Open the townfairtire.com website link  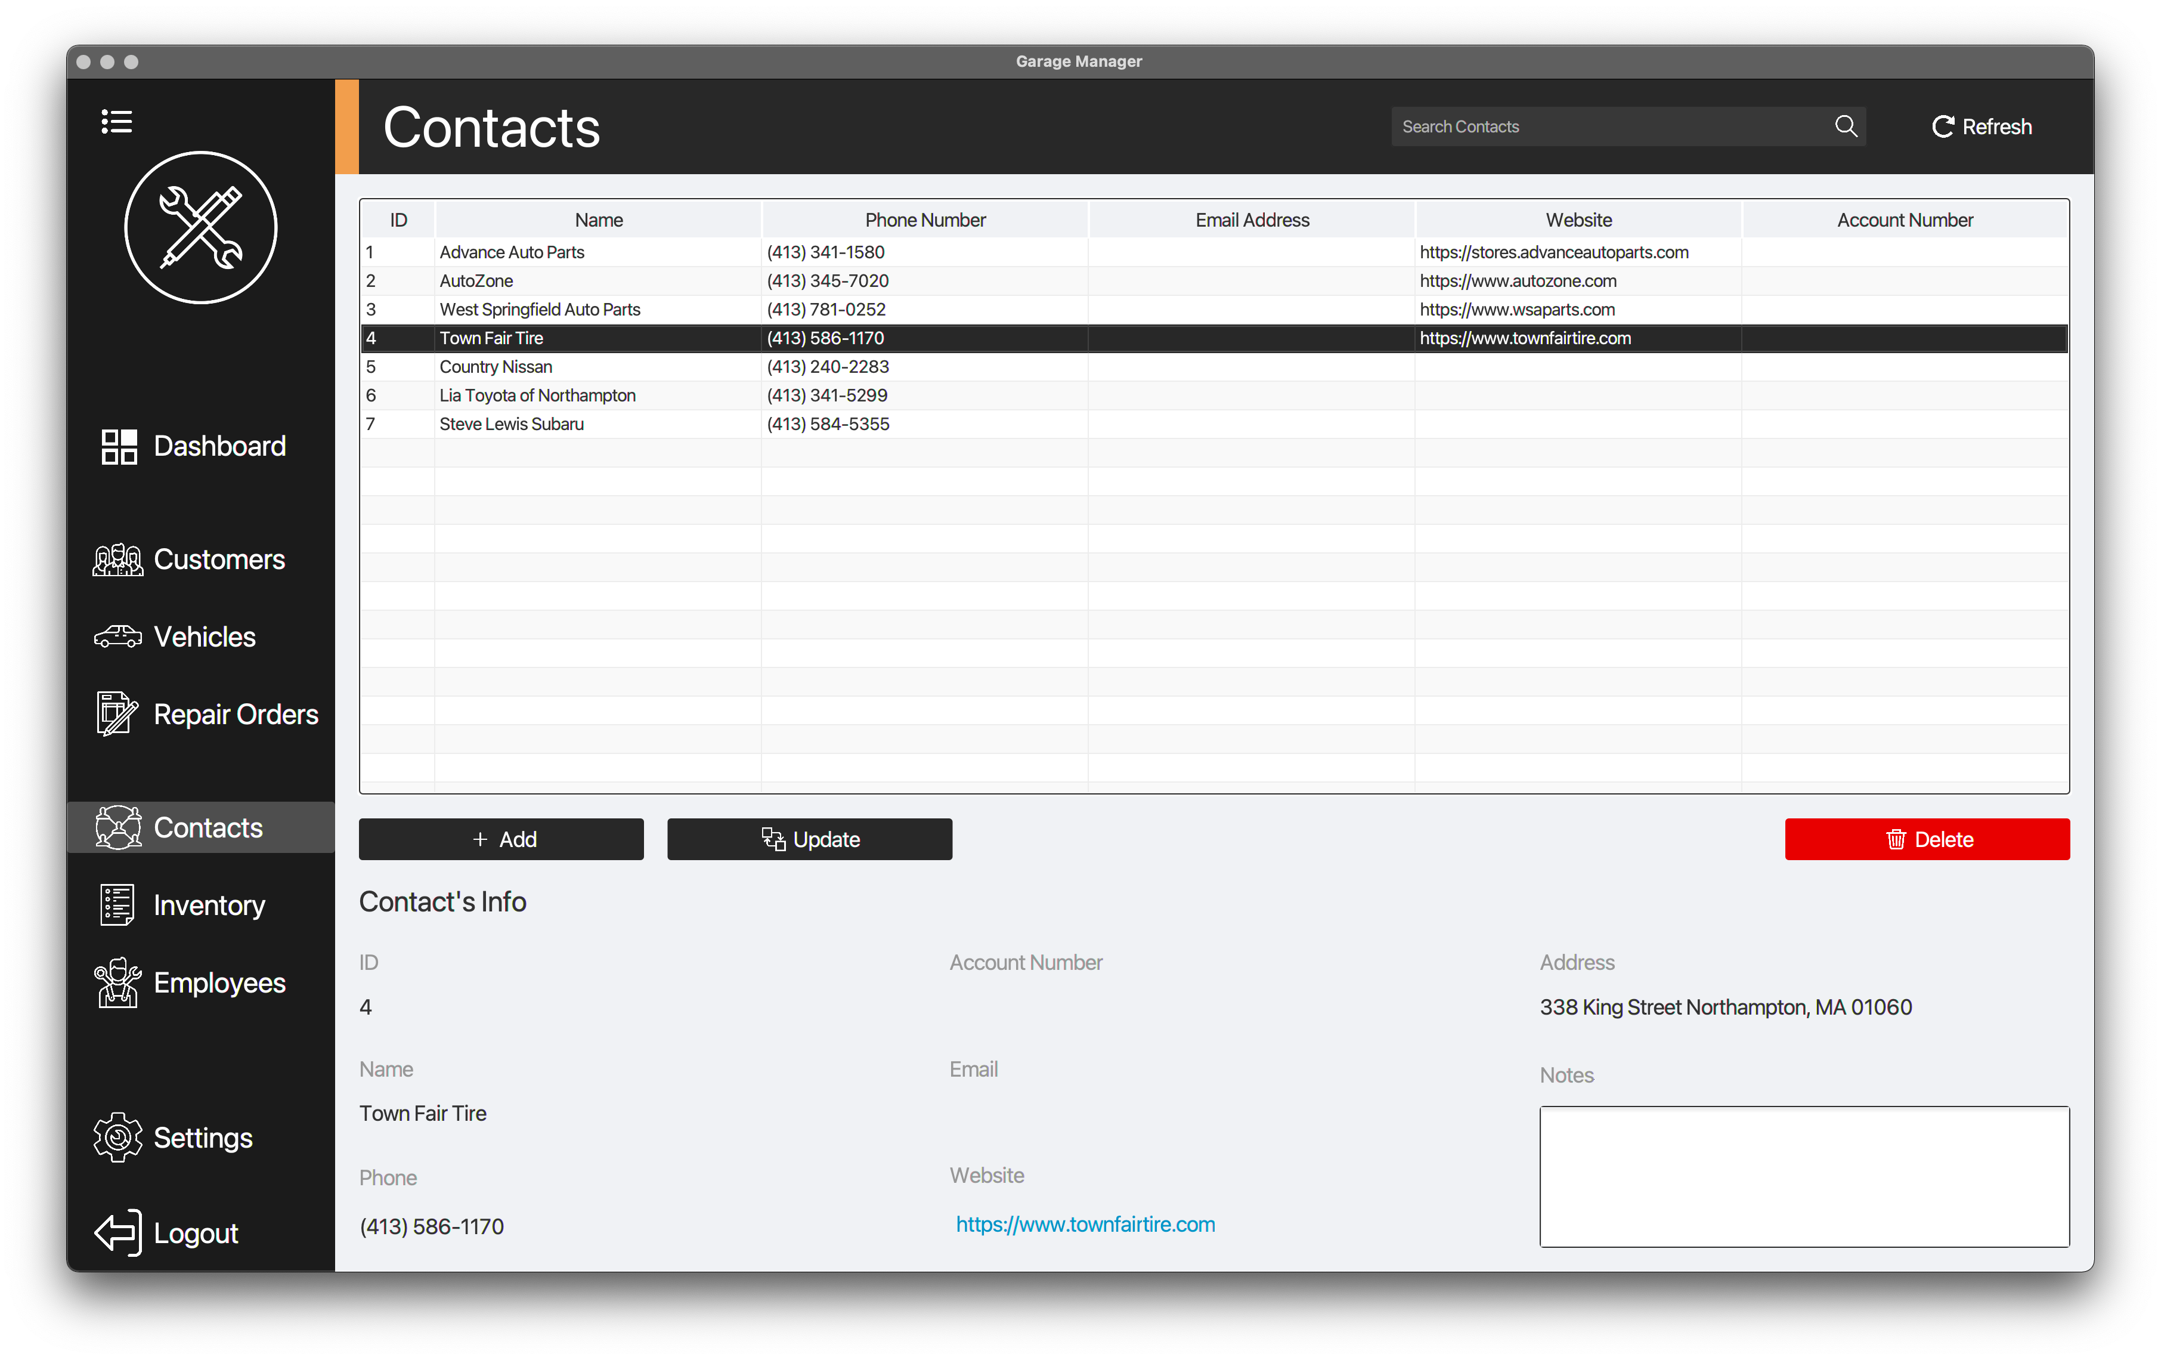pos(1085,1225)
